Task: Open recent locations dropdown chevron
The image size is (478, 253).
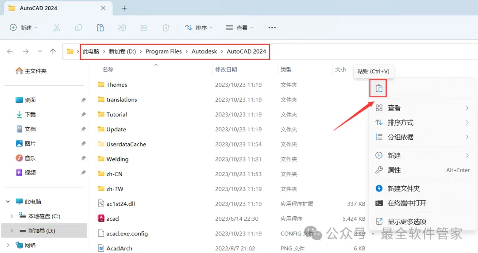Action: click(x=40, y=51)
